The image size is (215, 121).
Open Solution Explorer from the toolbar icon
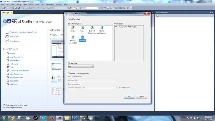tap(102, 8)
